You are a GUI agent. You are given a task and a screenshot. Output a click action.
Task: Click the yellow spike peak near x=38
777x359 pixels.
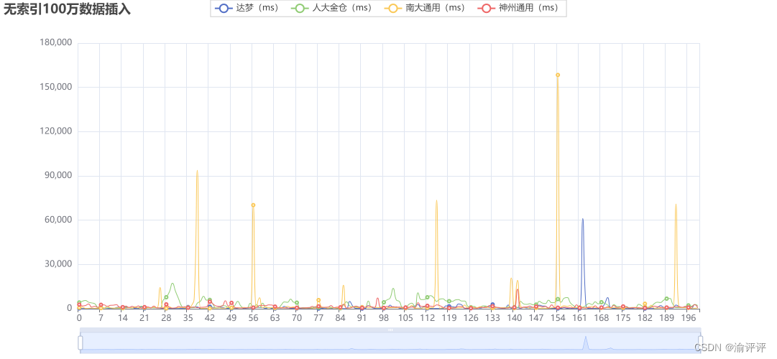197,171
